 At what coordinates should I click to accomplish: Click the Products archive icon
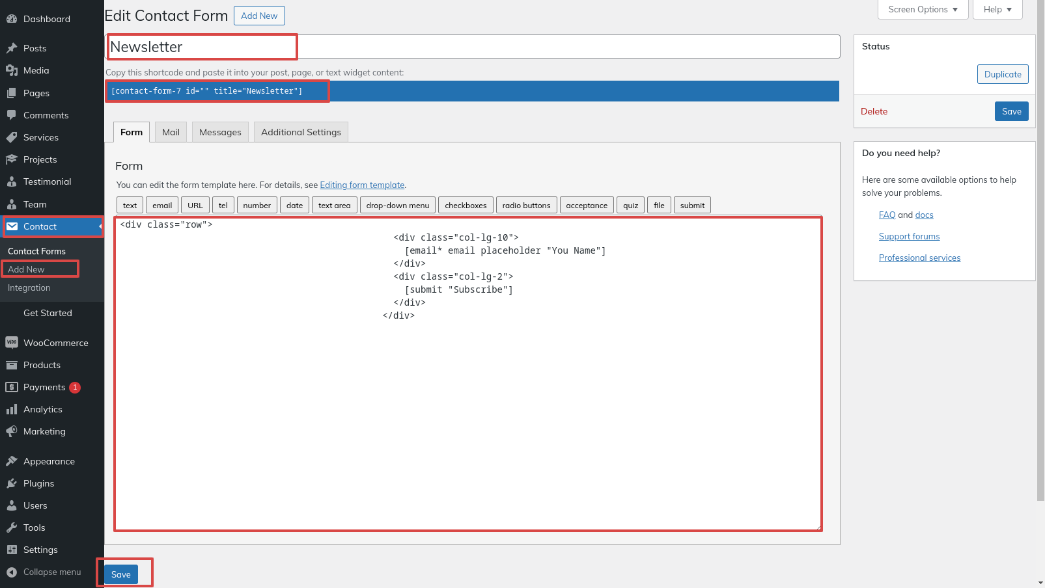(x=12, y=365)
